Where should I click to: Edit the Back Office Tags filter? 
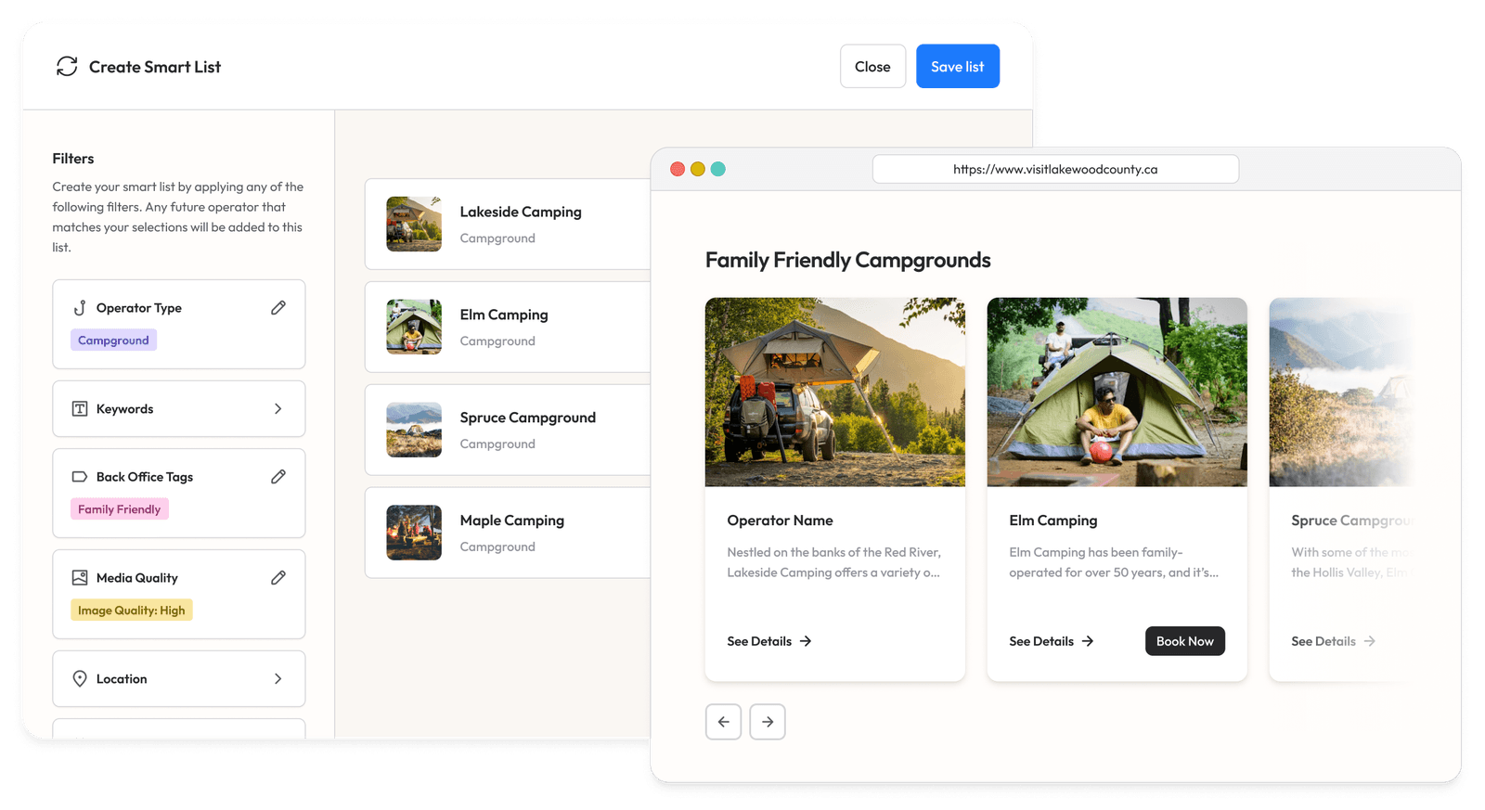(278, 477)
